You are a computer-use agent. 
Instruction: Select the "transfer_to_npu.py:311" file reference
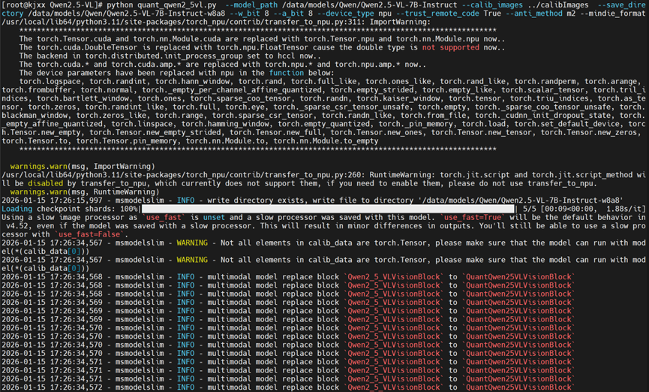coord(313,22)
